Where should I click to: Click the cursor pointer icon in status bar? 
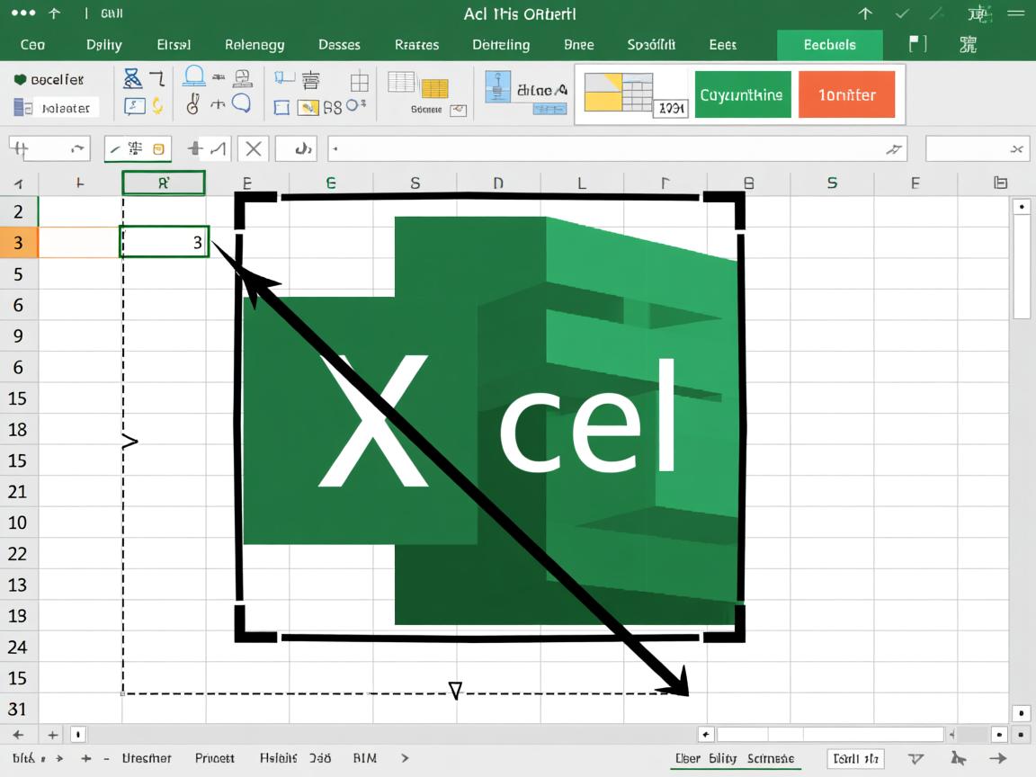(x=959, y=759)
